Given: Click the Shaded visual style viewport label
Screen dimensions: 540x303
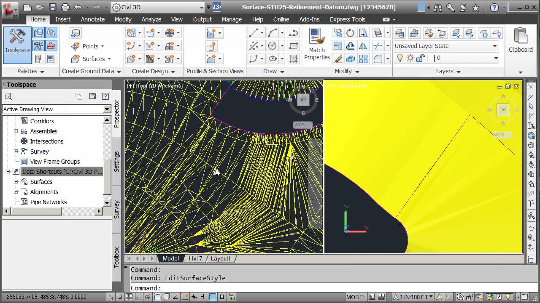Looking at the screenshot, I should pyautogui.click(x=357, y=86).
